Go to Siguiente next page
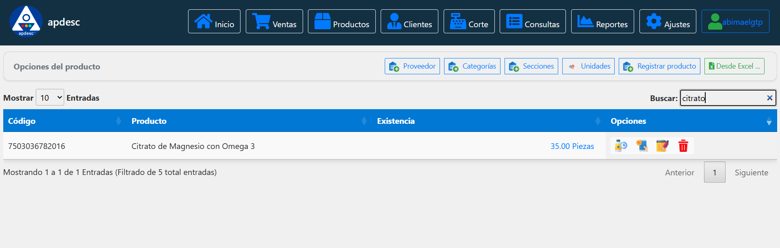The width and height of the screenshot is (780, 248). 752,173
